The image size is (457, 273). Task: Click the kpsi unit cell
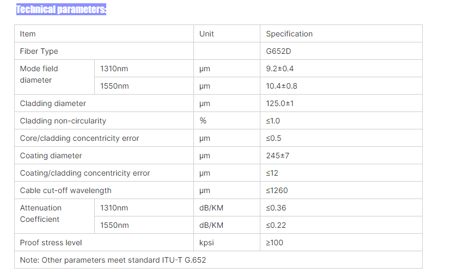227,243
